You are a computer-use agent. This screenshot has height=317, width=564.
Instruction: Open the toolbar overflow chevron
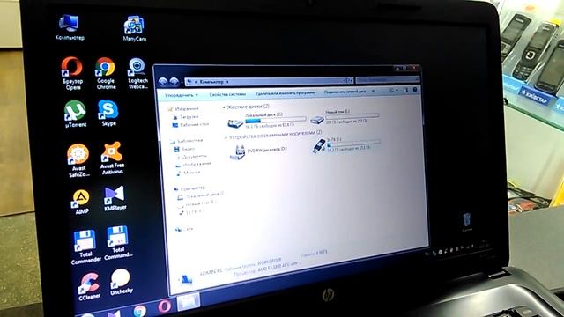[373, 91]
